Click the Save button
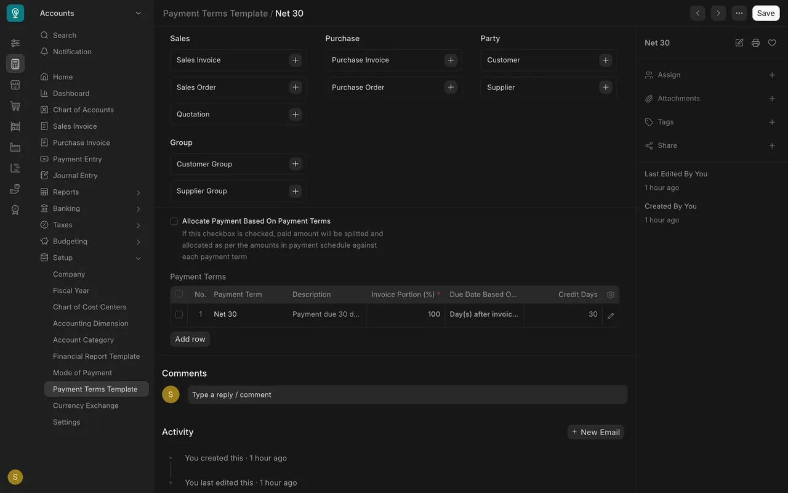 [766, 13]
